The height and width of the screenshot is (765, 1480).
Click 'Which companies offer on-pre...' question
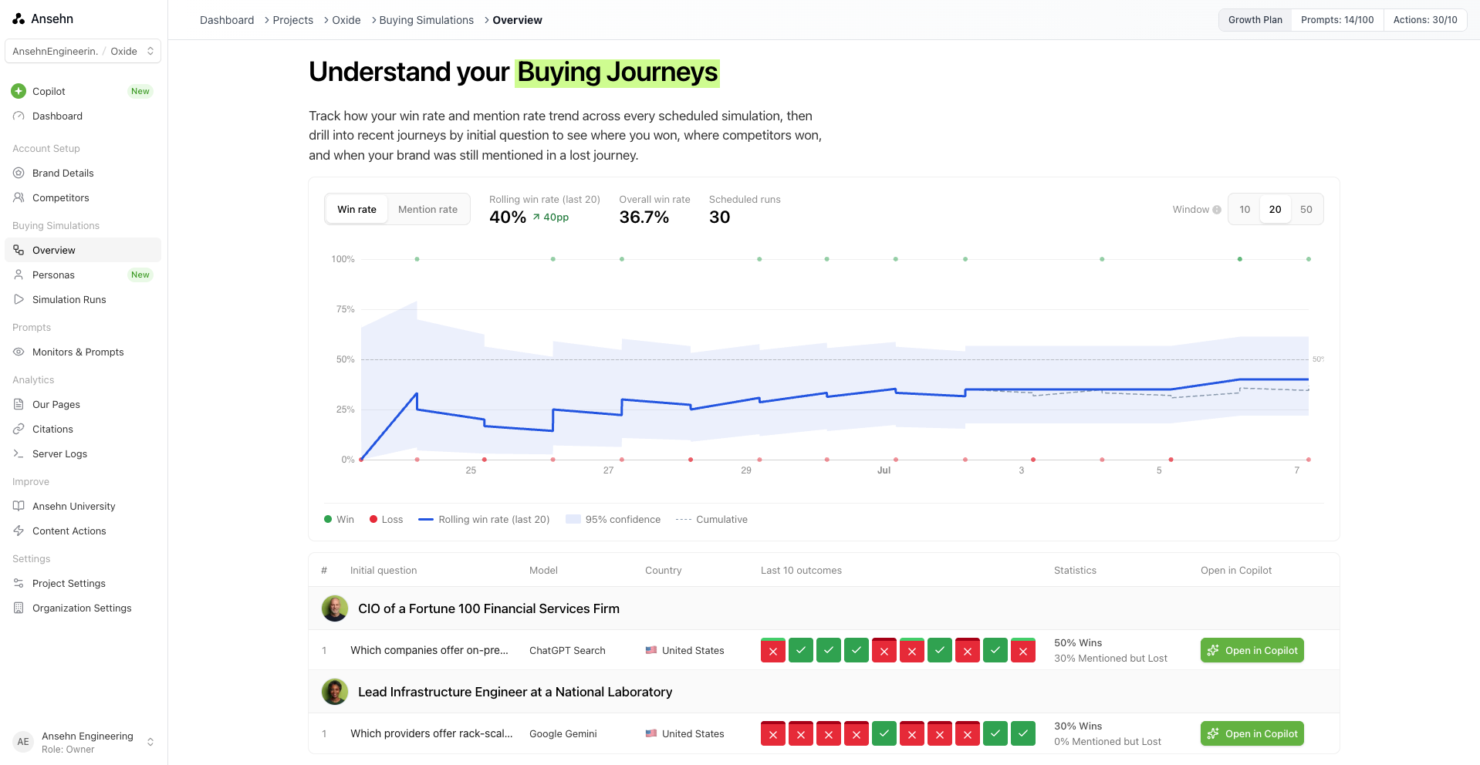(429, 650)
